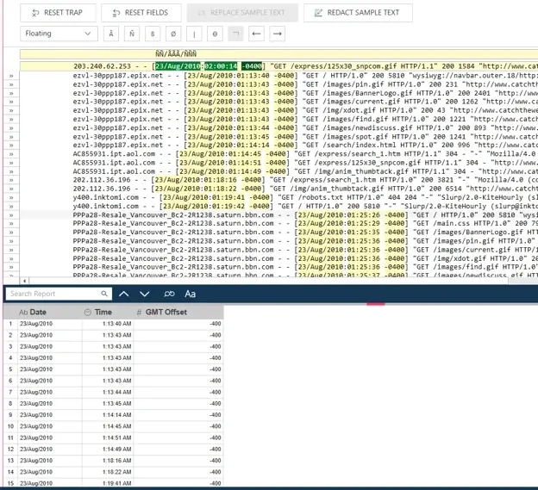Image resolution: width=538 pixels, height=490 pixels.
Task: Click line marker beside the 01:25:29 line
Action: click(11, 224)
